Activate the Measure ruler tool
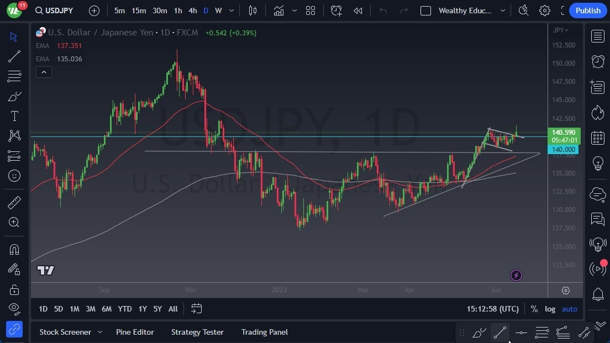This screenshot has height=343, width=610. point(14,202)
